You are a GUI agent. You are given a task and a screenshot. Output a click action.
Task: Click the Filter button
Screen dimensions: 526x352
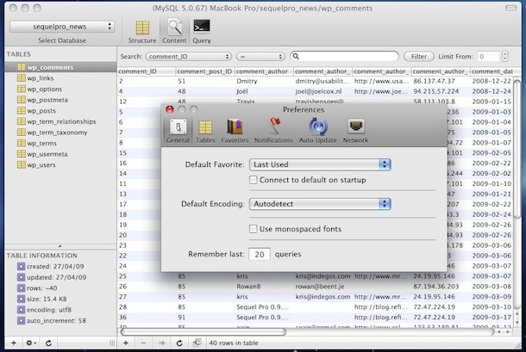tap(419, 57)
